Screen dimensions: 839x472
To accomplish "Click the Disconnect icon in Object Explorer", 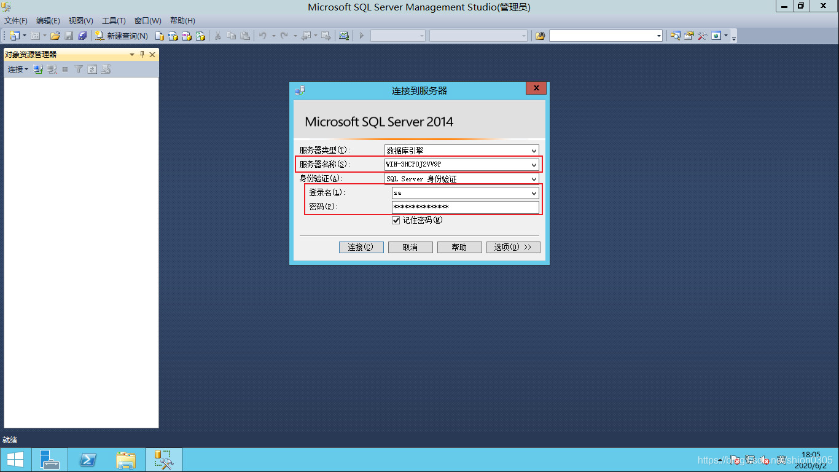I will 52,69.
